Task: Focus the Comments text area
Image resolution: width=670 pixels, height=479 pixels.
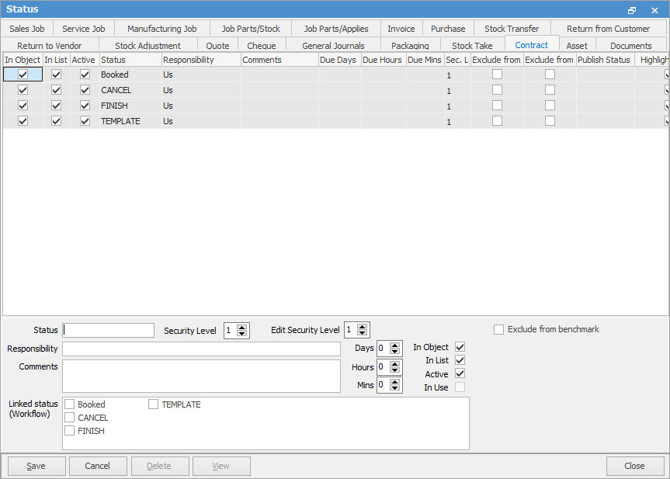Action: (x=201, y=376)
